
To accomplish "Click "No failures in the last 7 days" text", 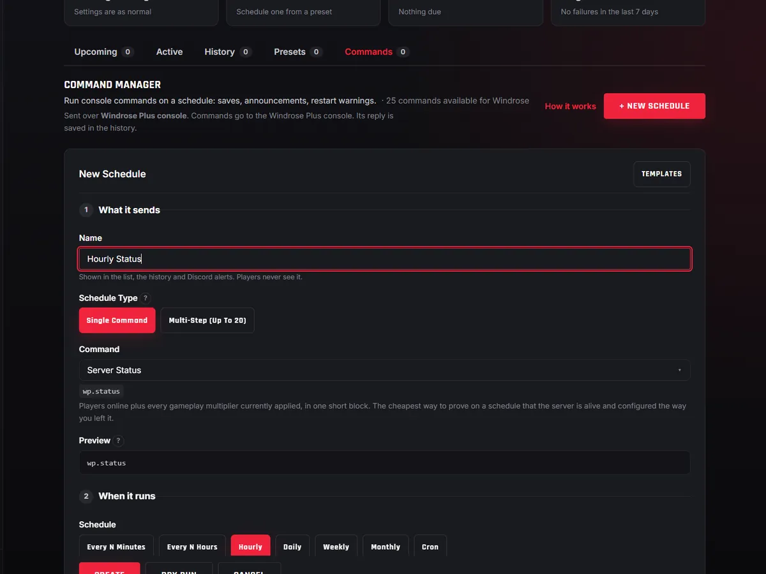I will point(609,11).
